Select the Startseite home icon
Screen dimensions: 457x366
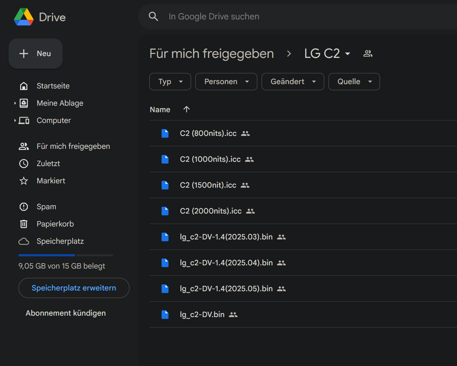pos(23,86)
